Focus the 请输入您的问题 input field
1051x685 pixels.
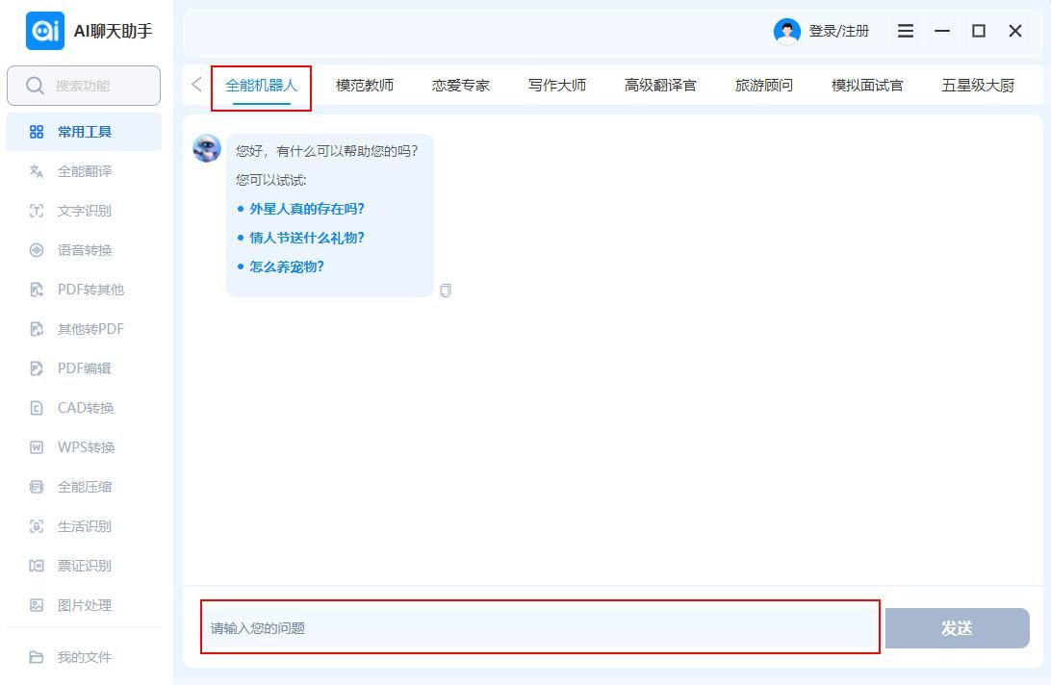click(540, 627)
